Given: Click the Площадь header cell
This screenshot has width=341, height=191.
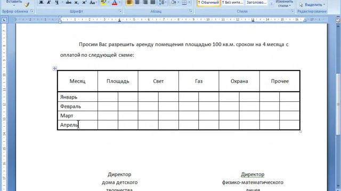Looking at the screenshot, I should click(x=118, y=81).
